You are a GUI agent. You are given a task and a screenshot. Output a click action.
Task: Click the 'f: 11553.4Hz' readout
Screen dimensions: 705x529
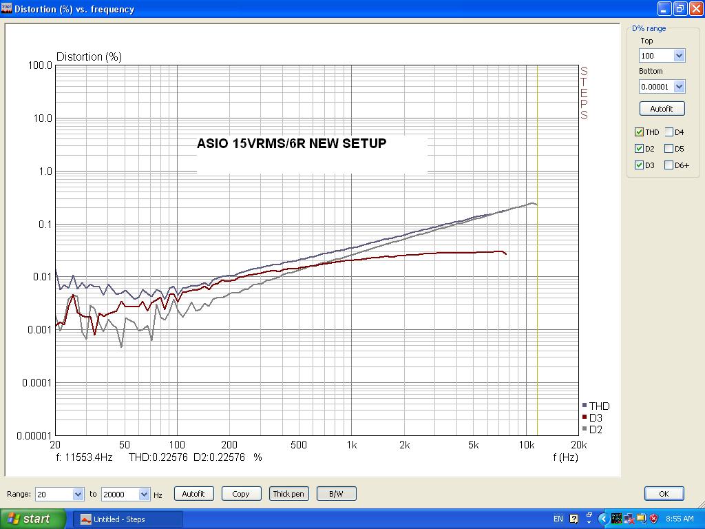[x=84, y=457]
